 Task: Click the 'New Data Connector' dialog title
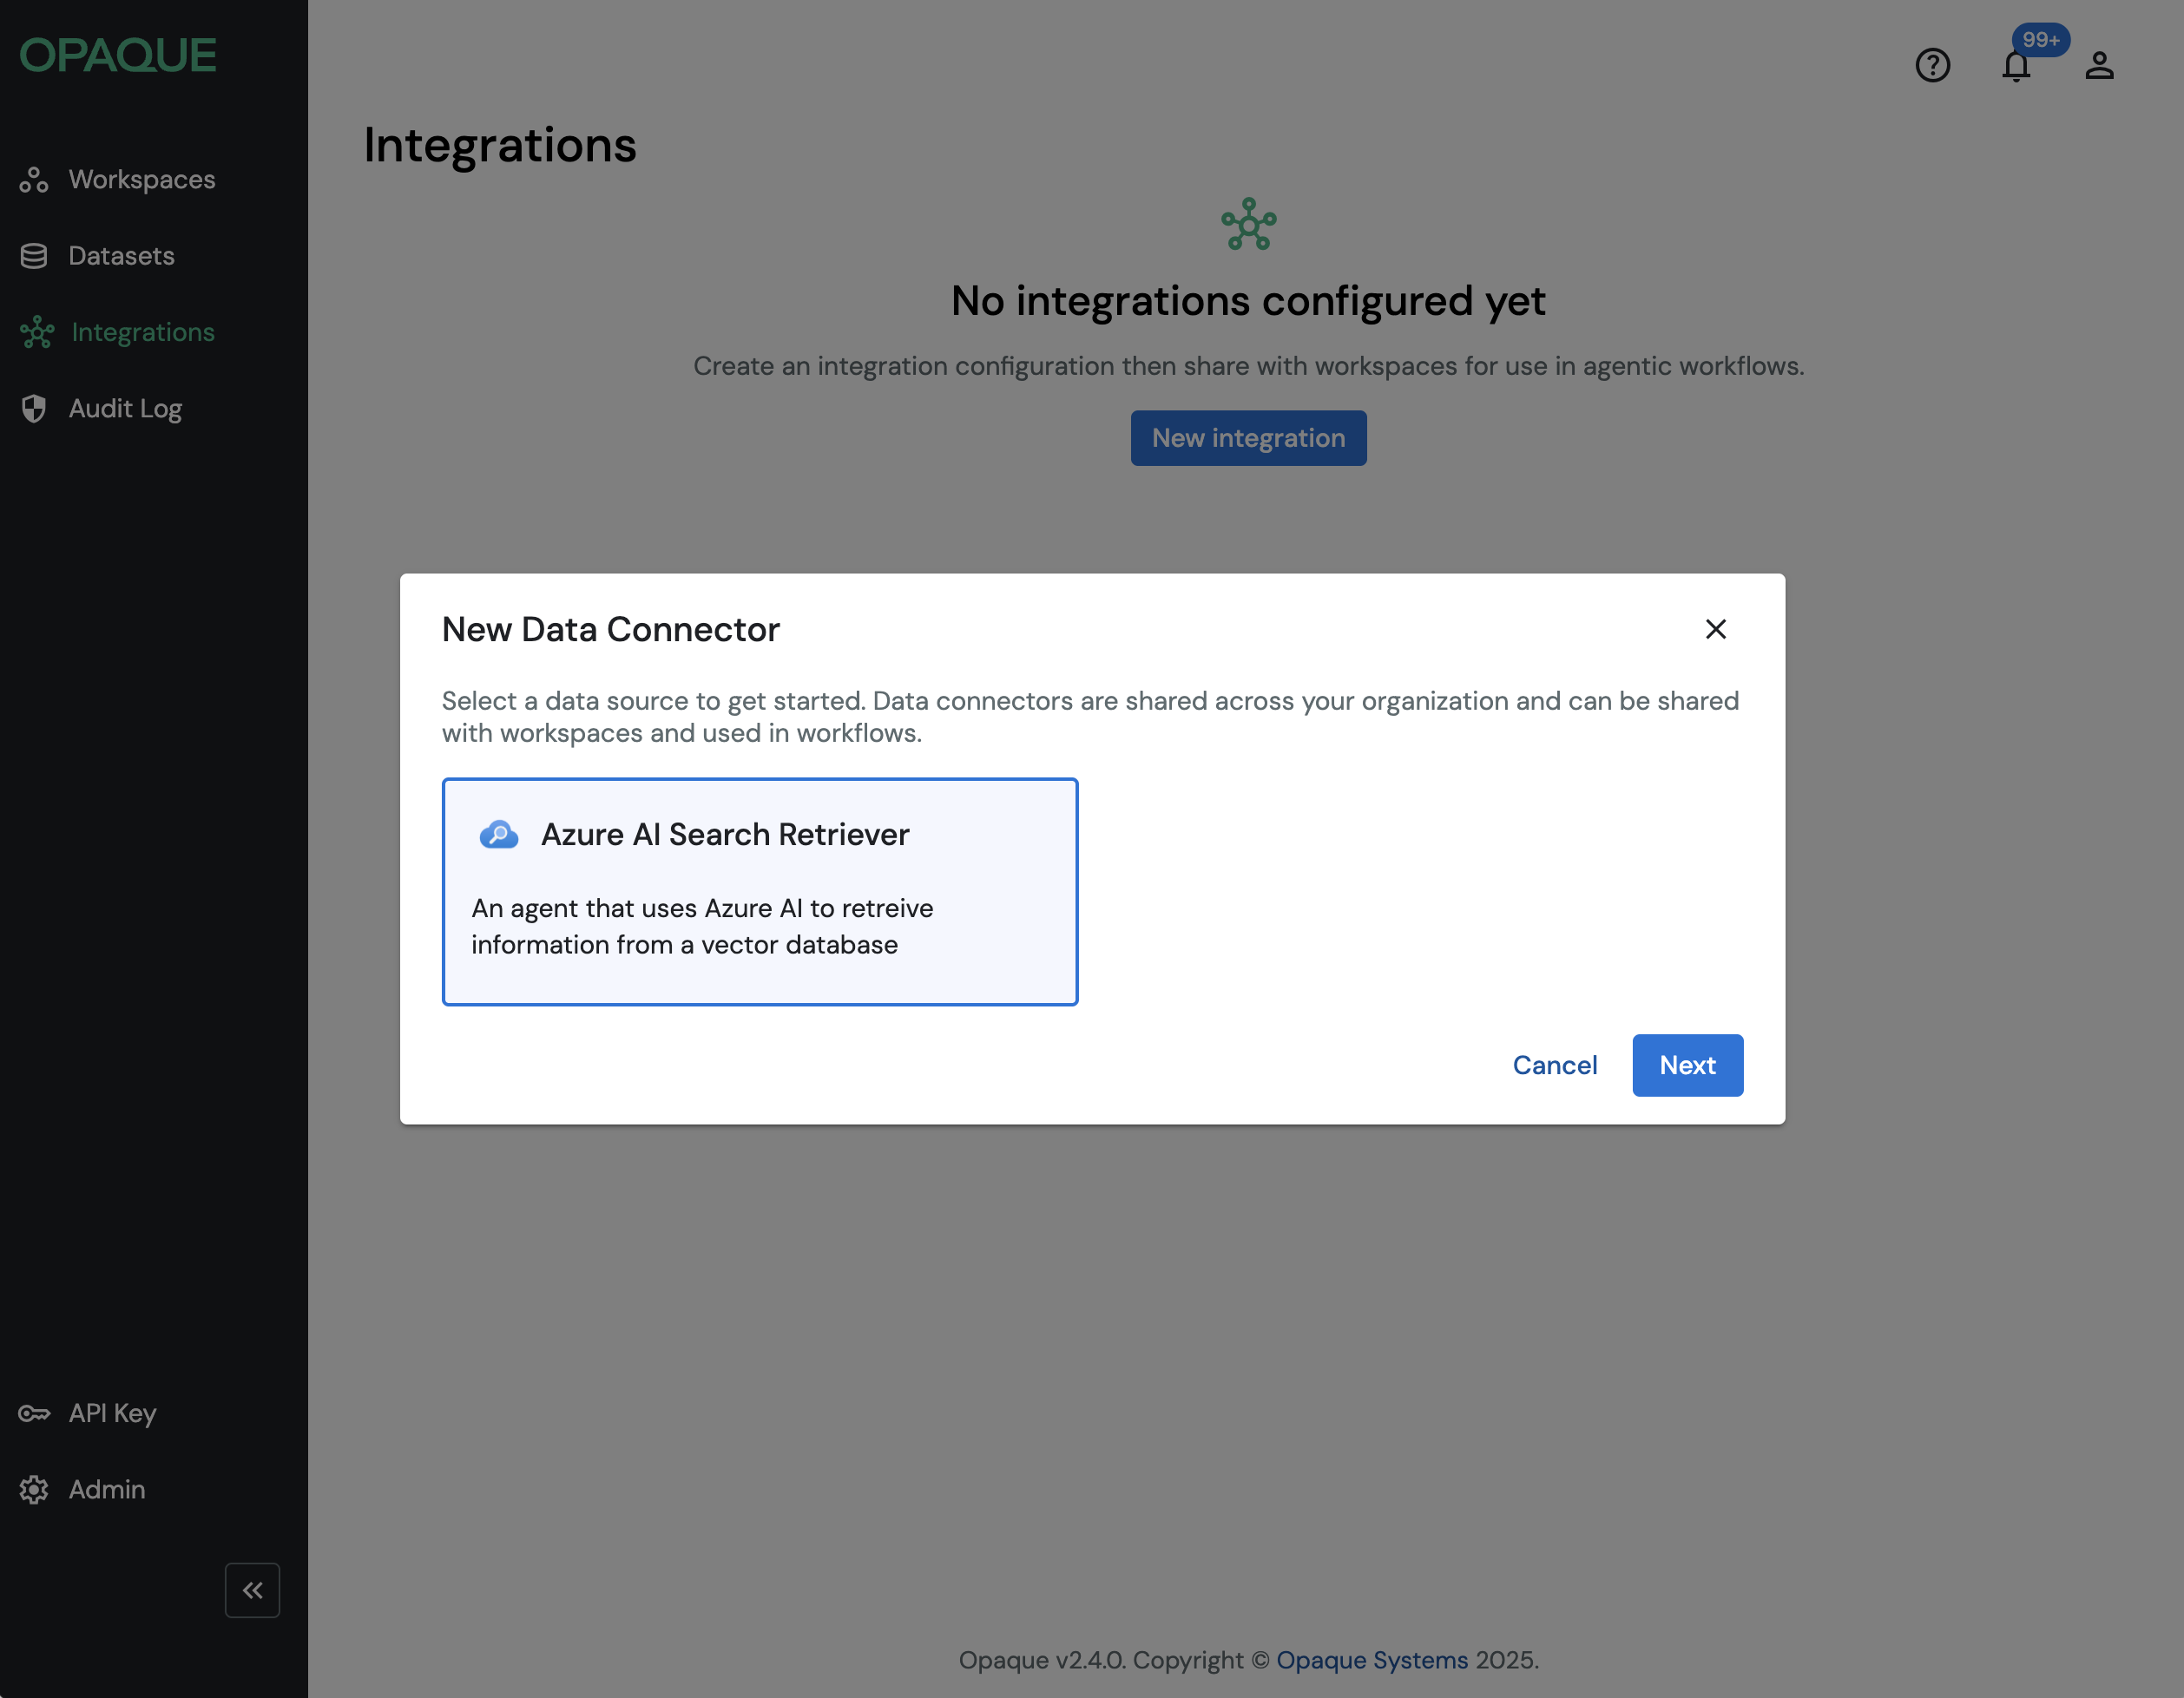(x=610, y=630)
